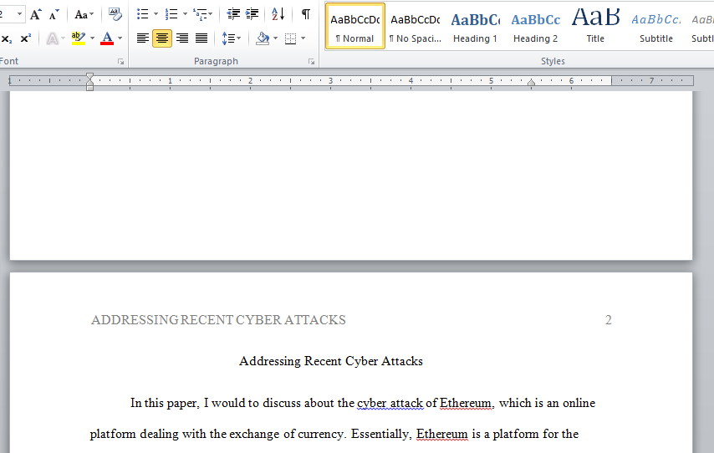This screenshot has height=453, width=714.
Task: Click the Borders icon
Action: click(290, 38)
